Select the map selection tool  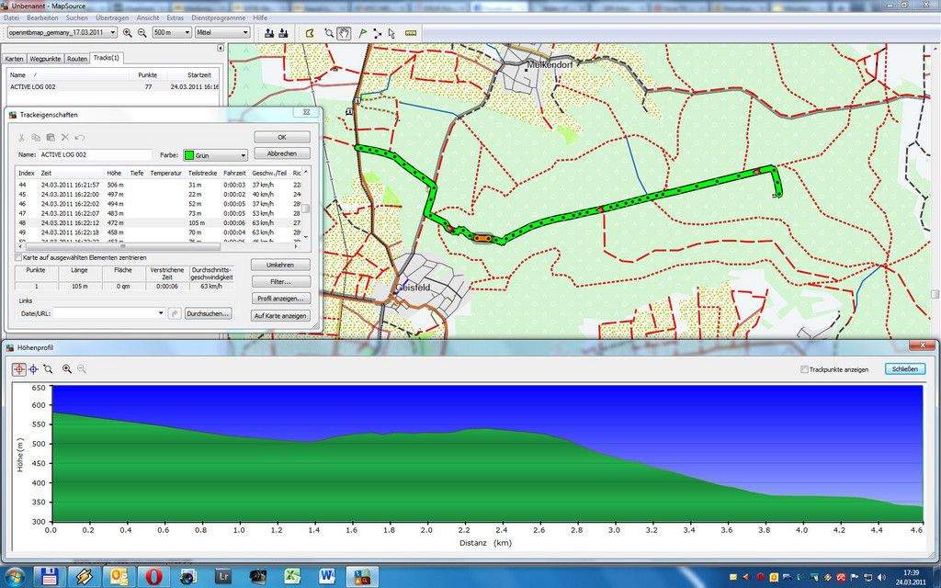coord(311,33)
